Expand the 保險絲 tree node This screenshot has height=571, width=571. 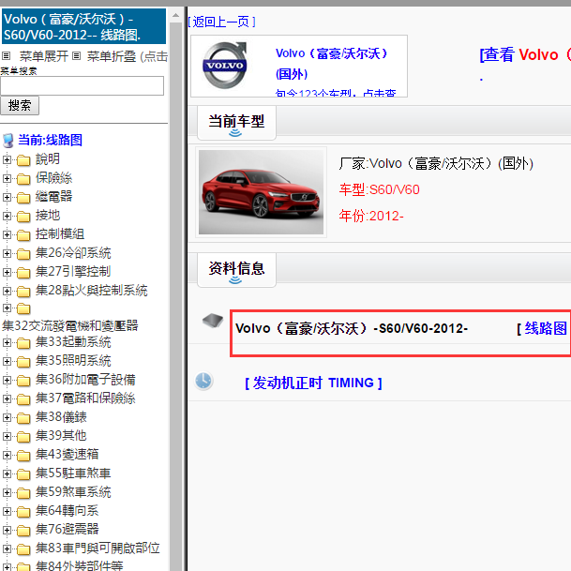(7, 178)
